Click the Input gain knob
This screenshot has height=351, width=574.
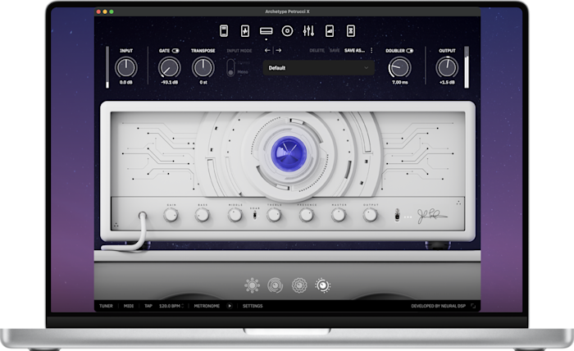(x=126, y=67)
